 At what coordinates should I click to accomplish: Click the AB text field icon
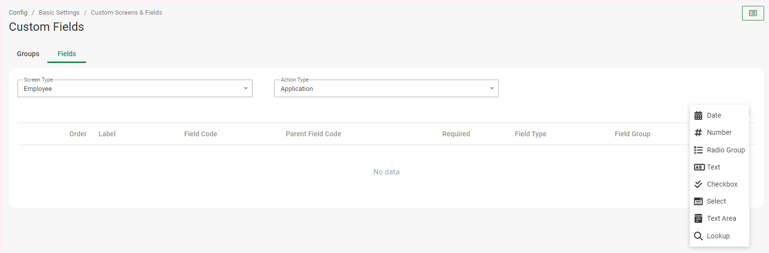(x=699, y=167)
